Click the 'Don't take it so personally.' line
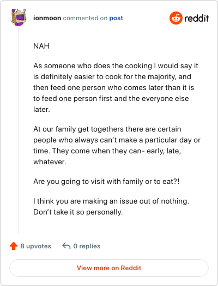The width and height of the screenshot is (218, 286). [78, 212]
